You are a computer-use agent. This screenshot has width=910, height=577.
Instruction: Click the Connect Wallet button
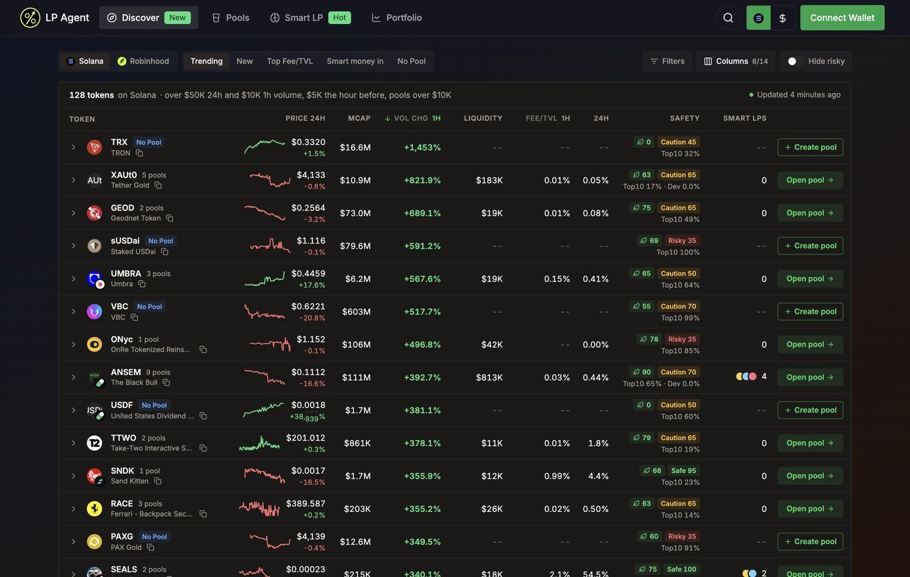pos(842,18)
